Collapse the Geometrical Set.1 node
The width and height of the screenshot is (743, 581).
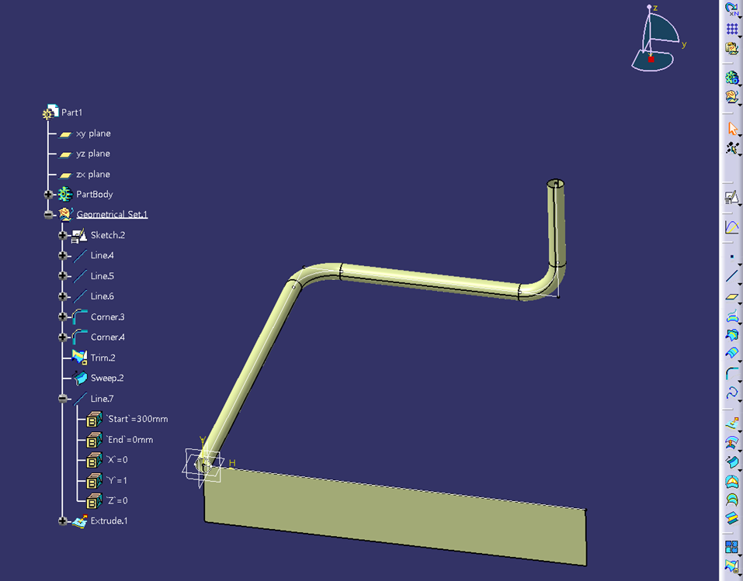[x=48, y=215]
